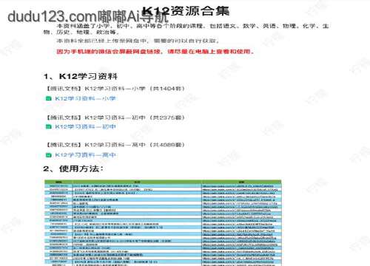370x266 pixels.
Task: Click the green document icon beside the 小学 link
Action: point(48,98)
